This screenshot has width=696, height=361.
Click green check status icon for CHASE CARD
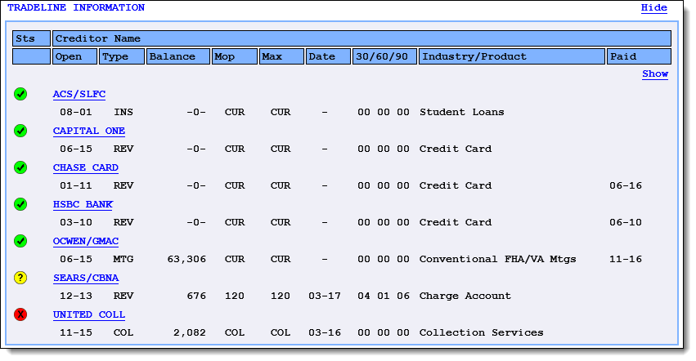(20, 167)
